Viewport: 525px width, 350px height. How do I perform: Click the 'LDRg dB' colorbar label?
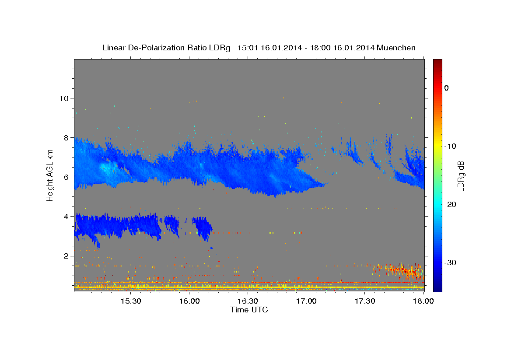[x=461, y=176]
